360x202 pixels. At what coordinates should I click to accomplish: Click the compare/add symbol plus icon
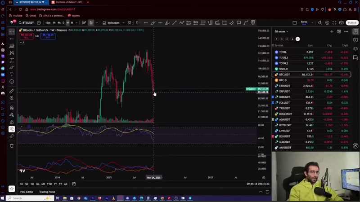[x=39, y=23]
